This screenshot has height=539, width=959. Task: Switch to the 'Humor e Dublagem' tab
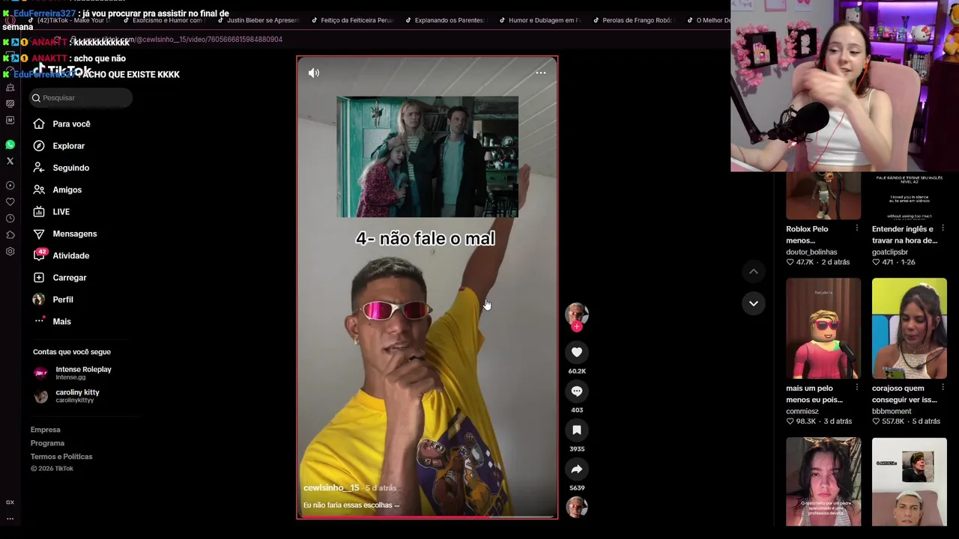click(539, 20)
